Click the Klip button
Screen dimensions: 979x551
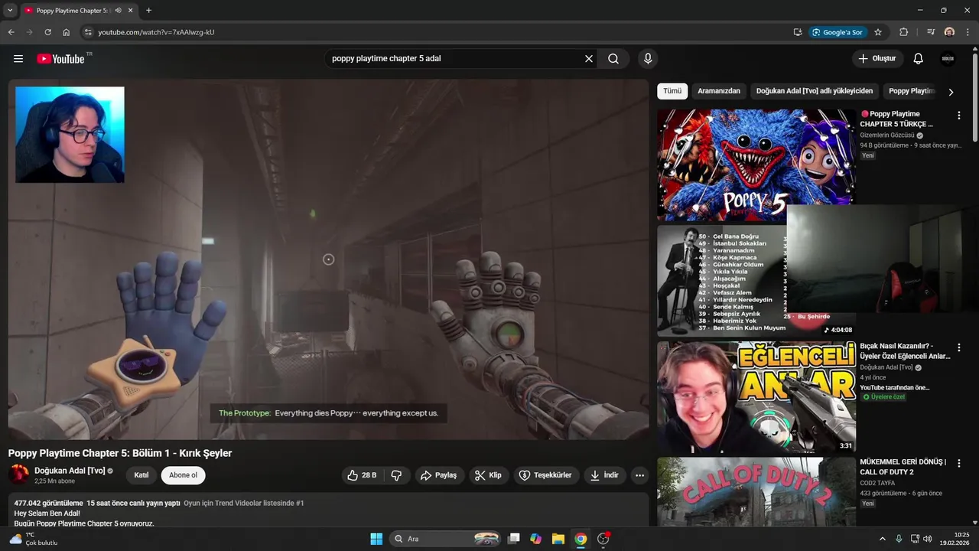(488, 475)
